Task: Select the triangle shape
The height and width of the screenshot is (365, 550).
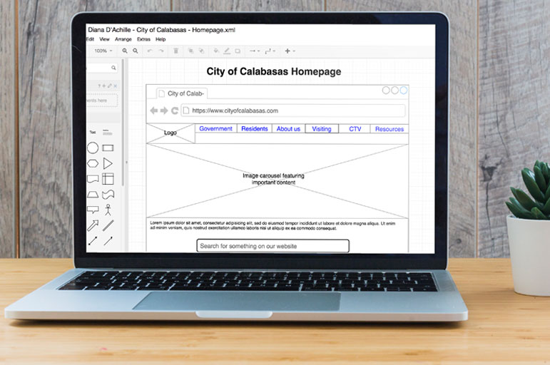Action: point(108,163)
